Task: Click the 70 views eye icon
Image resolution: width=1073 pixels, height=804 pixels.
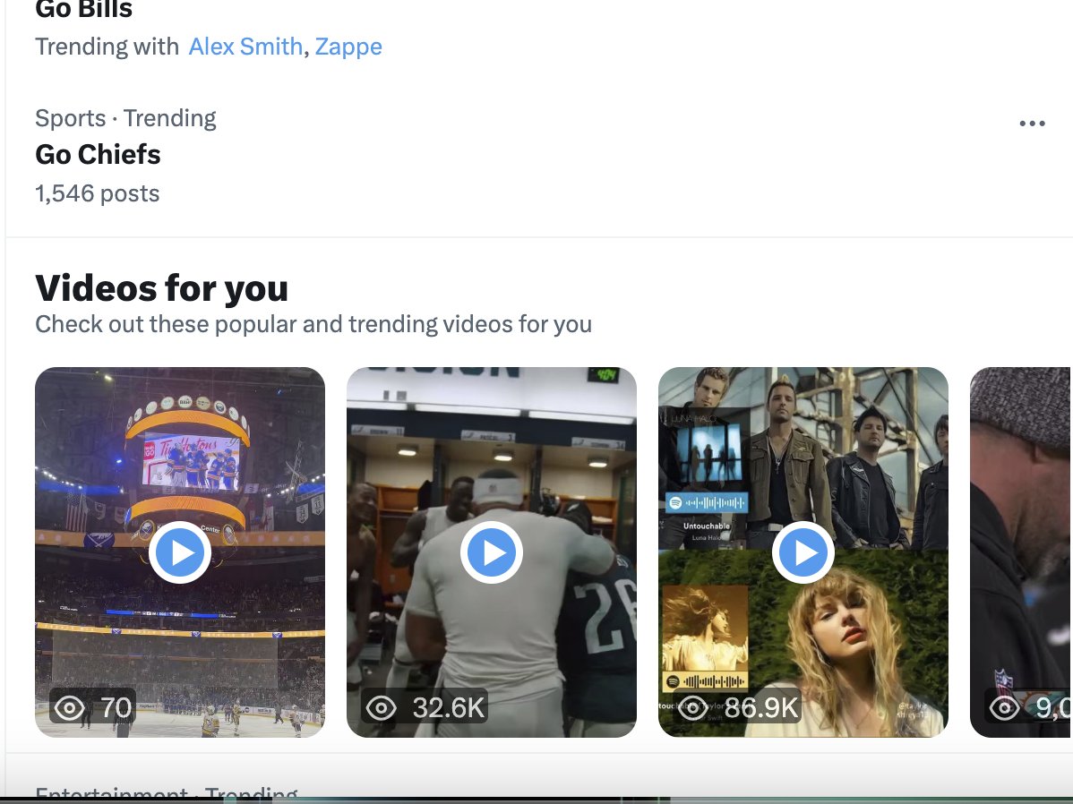Action: 70,707
